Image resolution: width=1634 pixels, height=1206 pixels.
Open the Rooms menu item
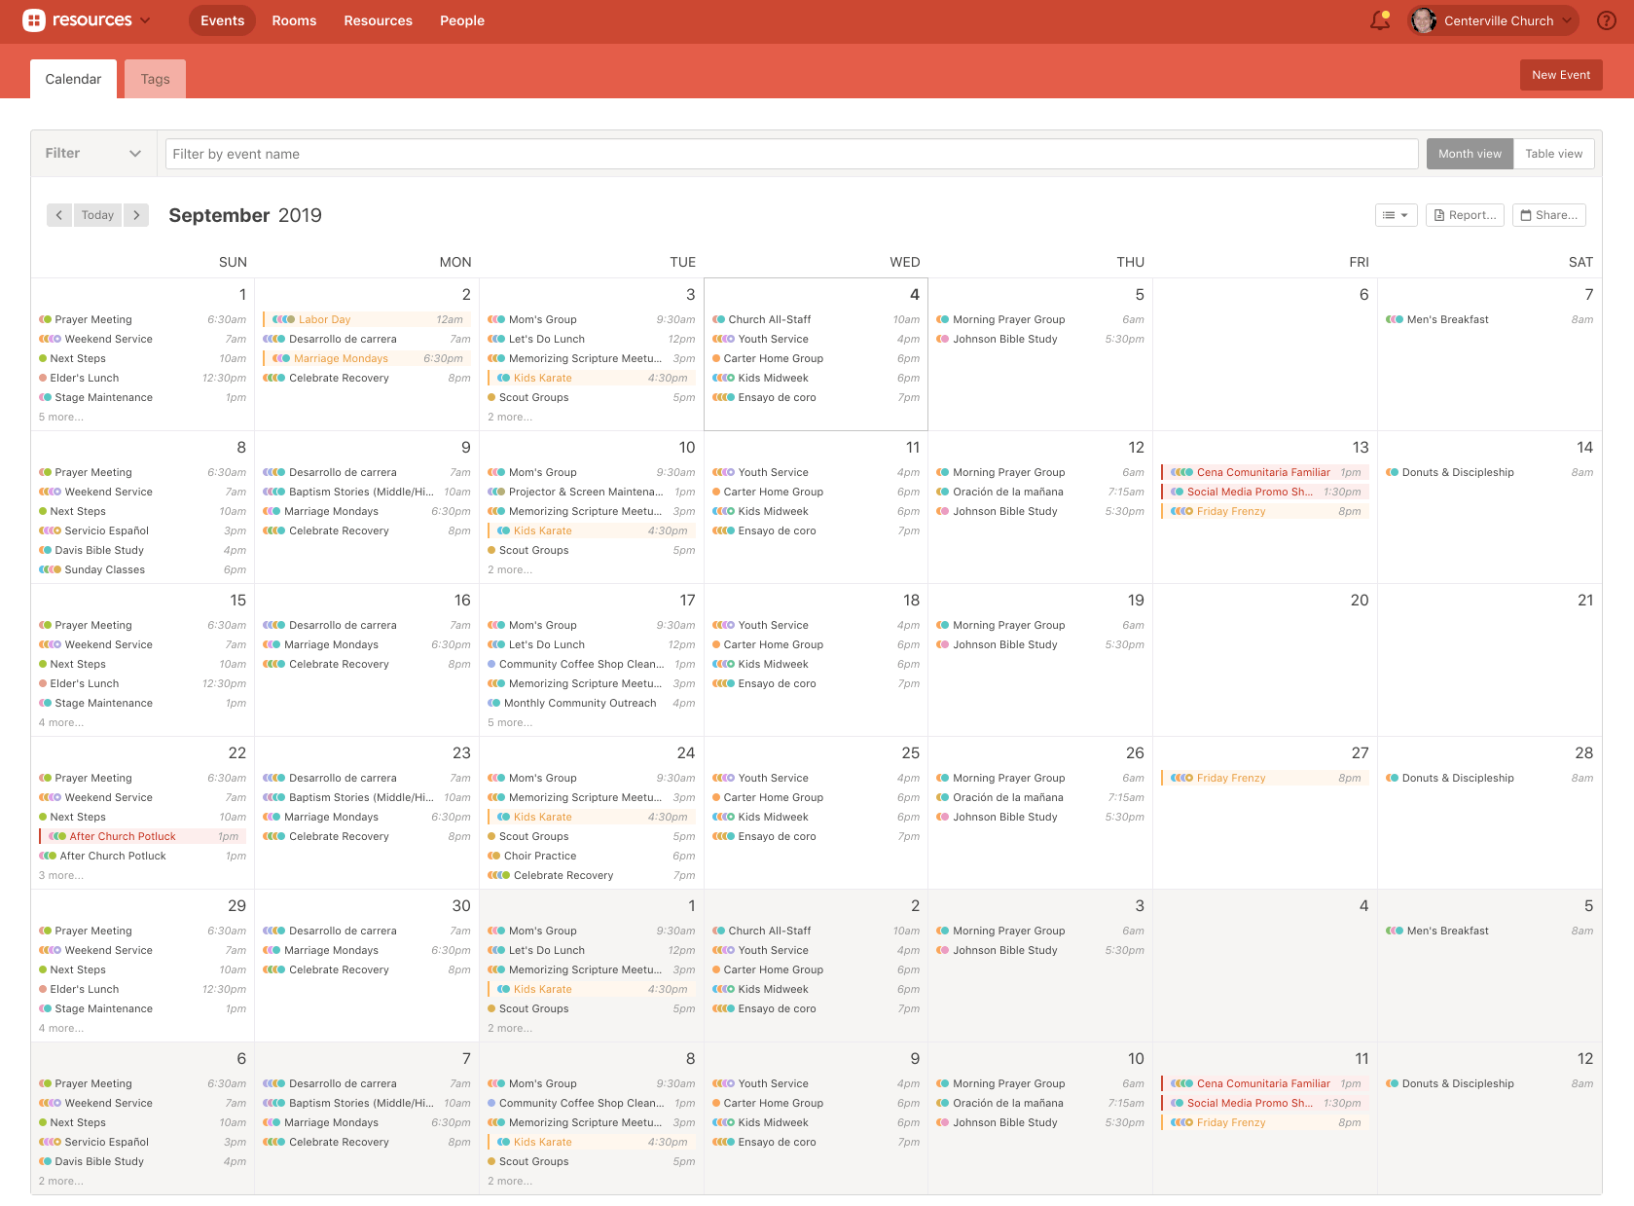click(x=294, y=20)
